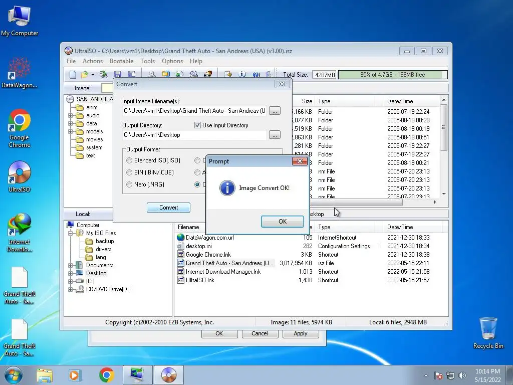Click OK in the Prompt dialog
513x385 pixels.
pos(283,222)
